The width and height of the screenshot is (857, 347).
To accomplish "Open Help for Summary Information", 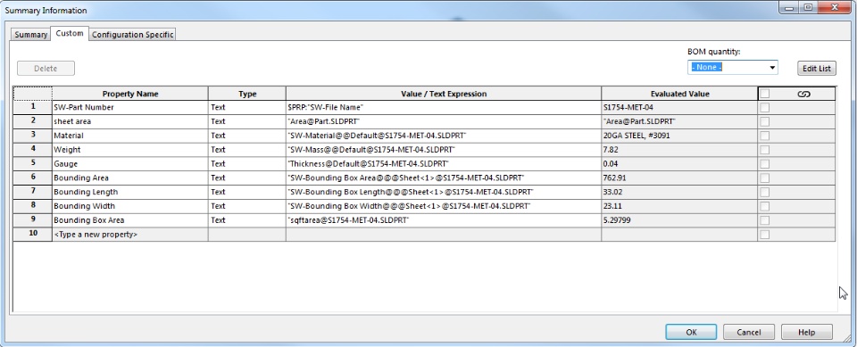I will [807, 332].
